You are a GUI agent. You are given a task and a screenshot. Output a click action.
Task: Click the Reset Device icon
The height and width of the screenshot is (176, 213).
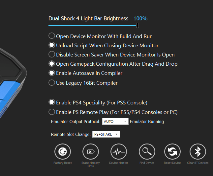(x=172, y=152)
